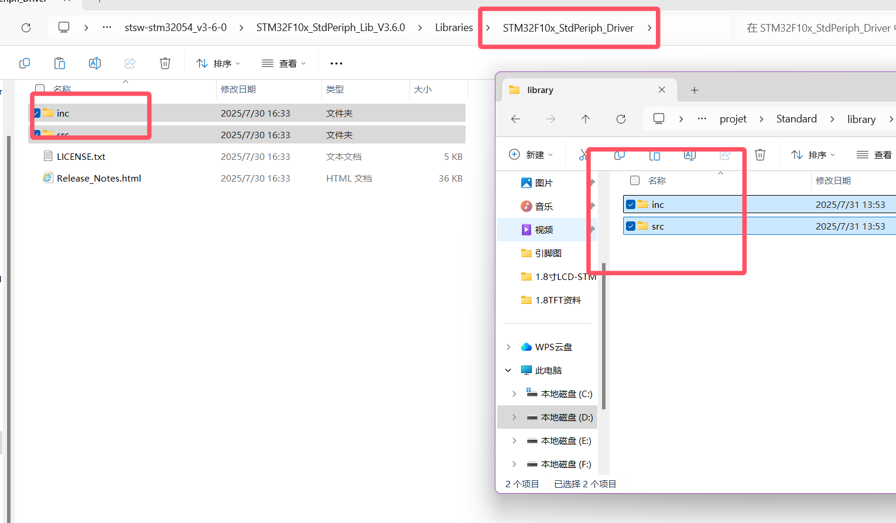Open breadcrumb ellipsis in back window
Screen dimensions: 896x523
107,28
